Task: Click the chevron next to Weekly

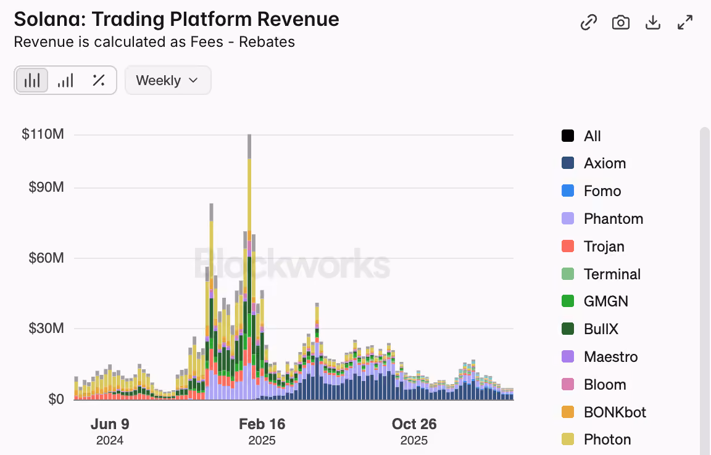Action: point(194,80)
